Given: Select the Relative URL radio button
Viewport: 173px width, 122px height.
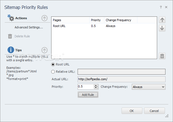Looking at the screenshot, I should pyautogui.click(x=53, y=72).
